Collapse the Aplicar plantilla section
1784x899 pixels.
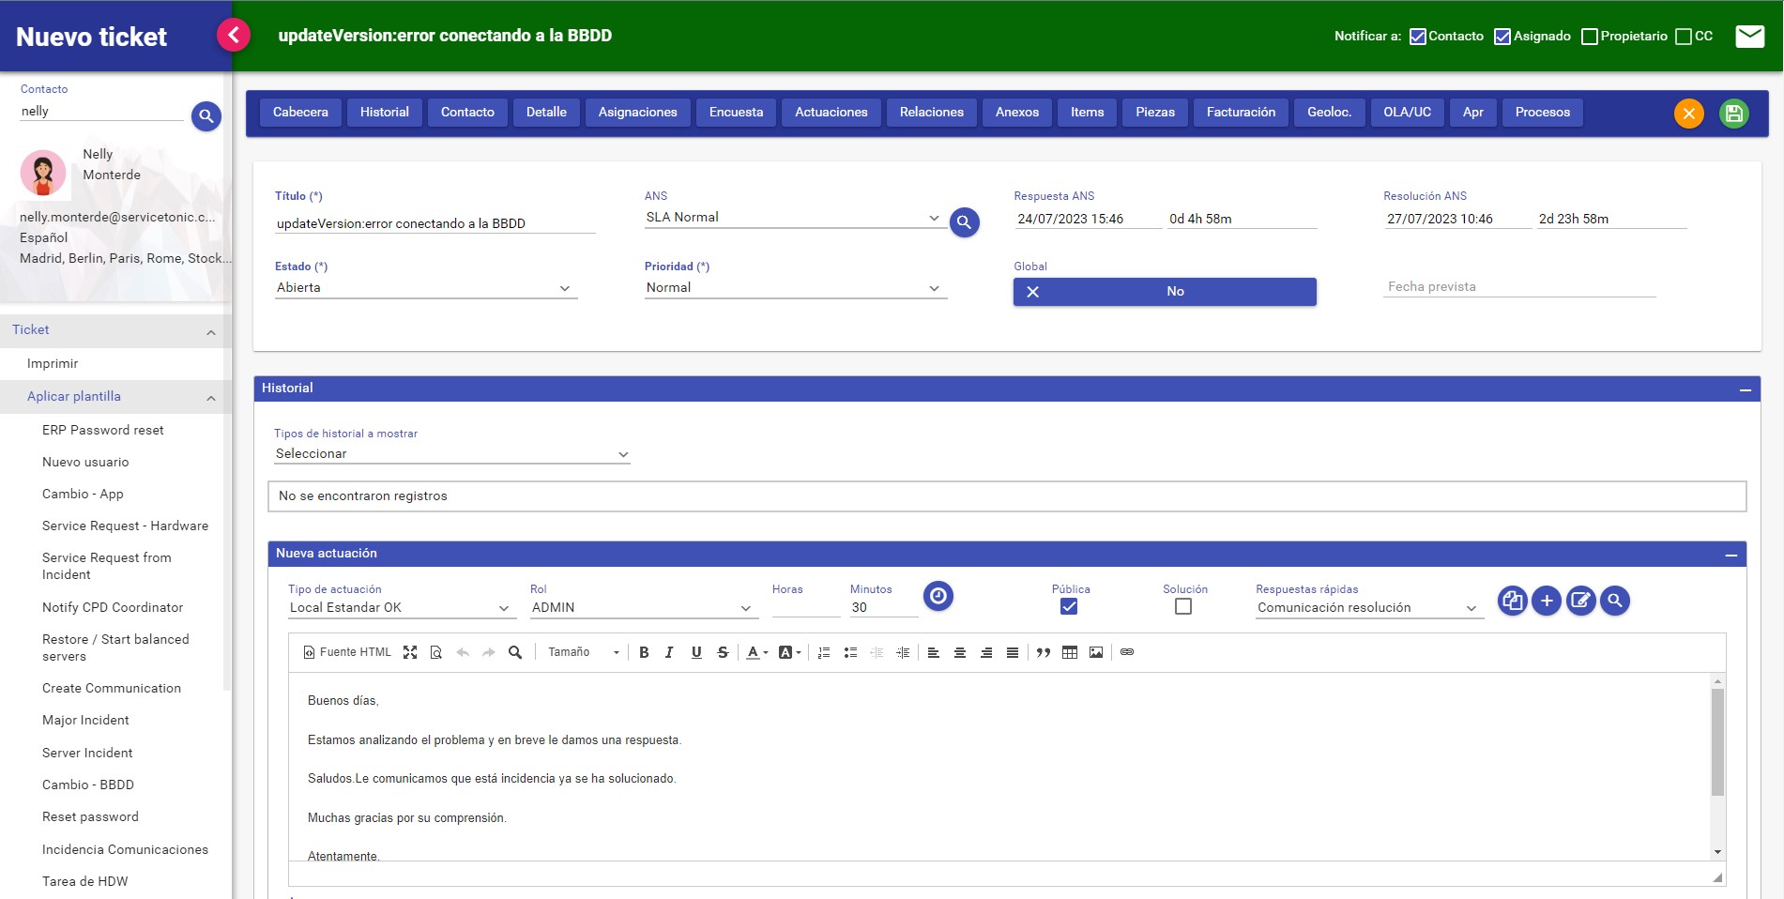[210, 397]
